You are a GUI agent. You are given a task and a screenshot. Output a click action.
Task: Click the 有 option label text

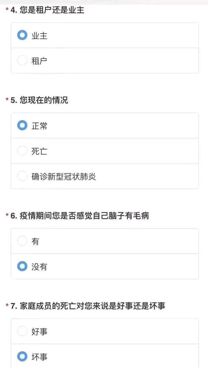[x=35, y=241]
